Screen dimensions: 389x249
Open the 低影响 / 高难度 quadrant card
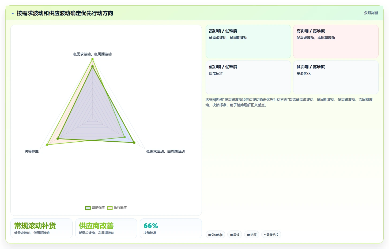[336, 77]
